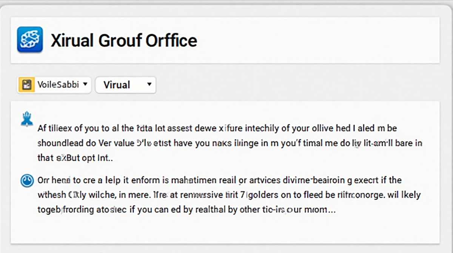453x253 pixels.
Task: Click the line 'that sxBut opt Int..'
Action: (x=75, y=158)
